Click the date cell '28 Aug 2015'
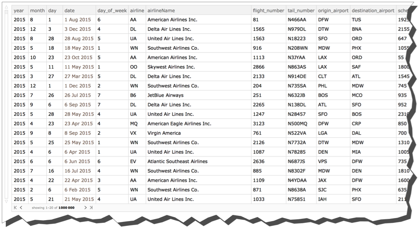Viewport: 420px width, 229px height. (x=79, y=38)
